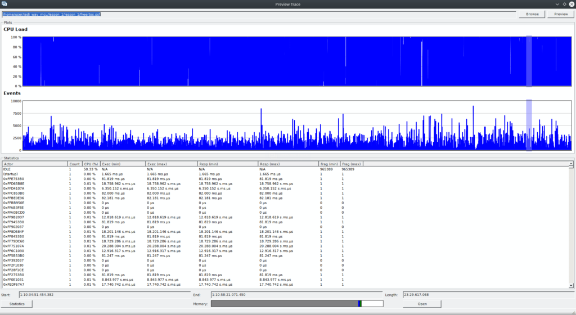Sort table by CPU (%) column header
This screenshot has height=315, width=576.
point(91,164)
